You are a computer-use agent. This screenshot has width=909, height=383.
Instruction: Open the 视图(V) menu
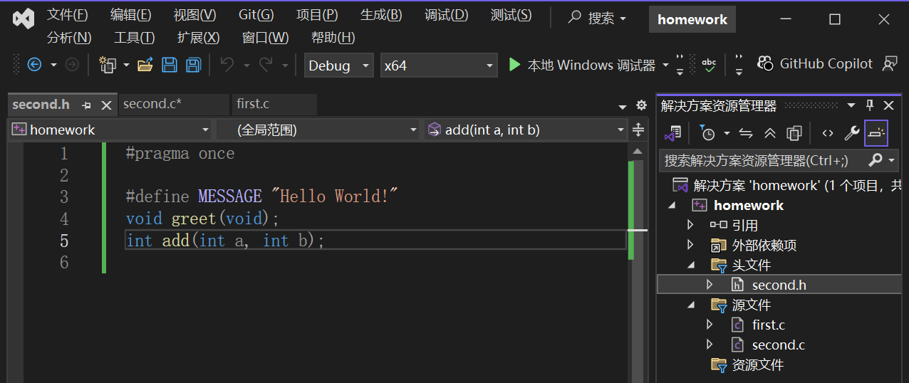pos(194,15)
